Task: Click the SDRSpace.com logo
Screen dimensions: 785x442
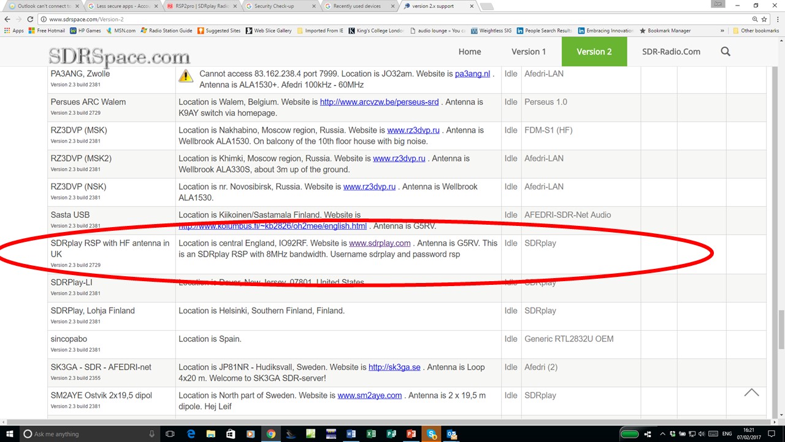Action: click(119, 57)
